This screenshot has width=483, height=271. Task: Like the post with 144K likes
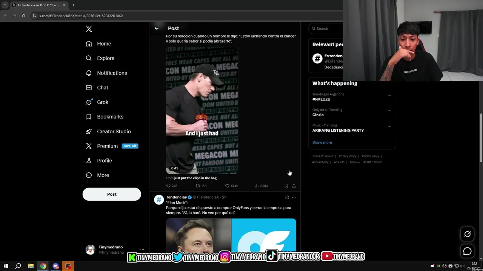pyautogui.click(x=231, y=186)
